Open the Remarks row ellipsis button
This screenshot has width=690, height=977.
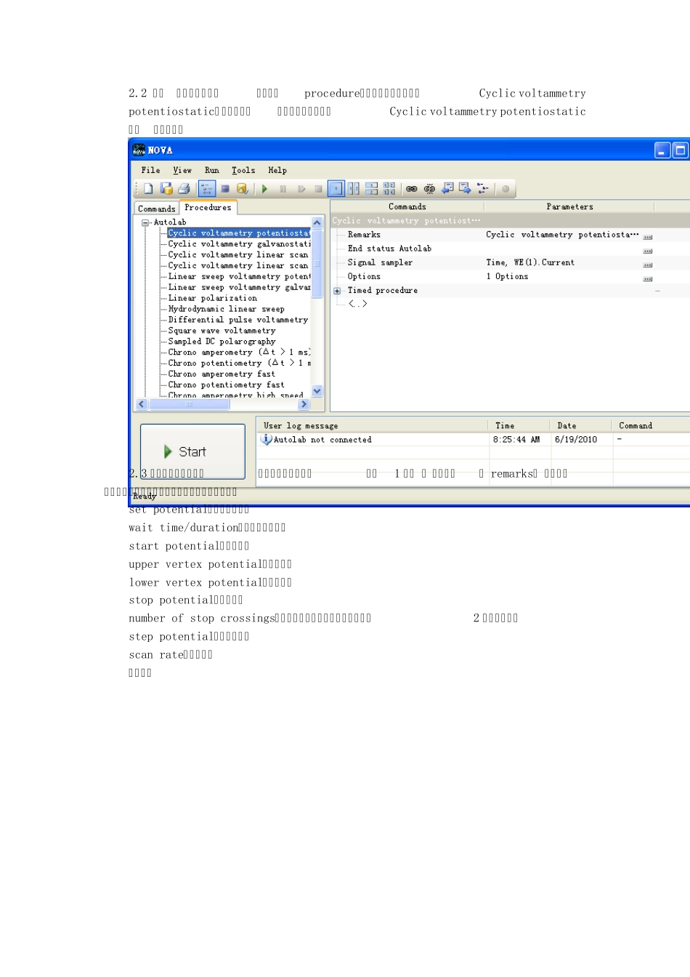tap(648, 237)
